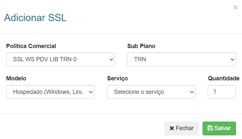
Task: Open the Modelo dropdown showing Hospedado
Action: (50, 92)
